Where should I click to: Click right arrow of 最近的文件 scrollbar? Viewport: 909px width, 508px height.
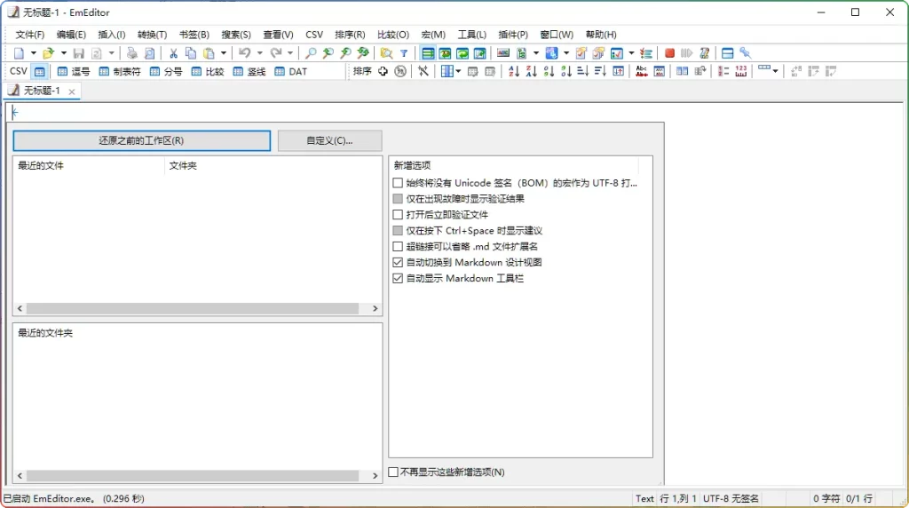point(375,308)
